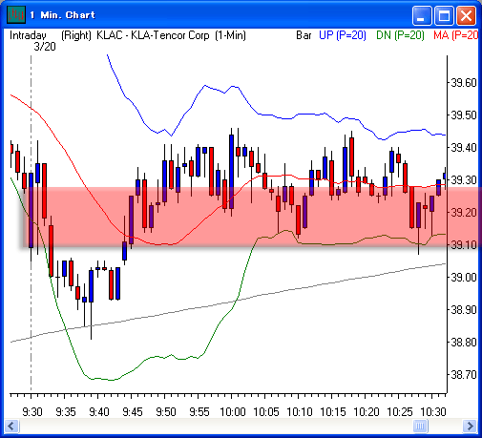Click the 9:45 time axis label
This screenshot has width=482, height=438.
pos(133,412)
